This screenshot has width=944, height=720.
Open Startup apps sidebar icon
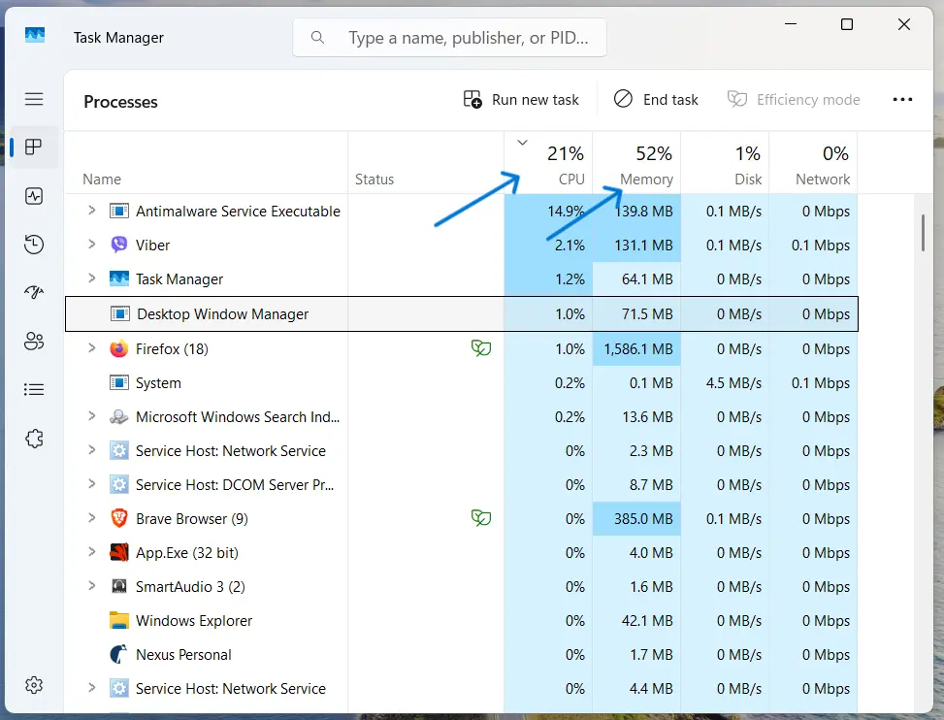pyautogui.click(x=34, y=293)
